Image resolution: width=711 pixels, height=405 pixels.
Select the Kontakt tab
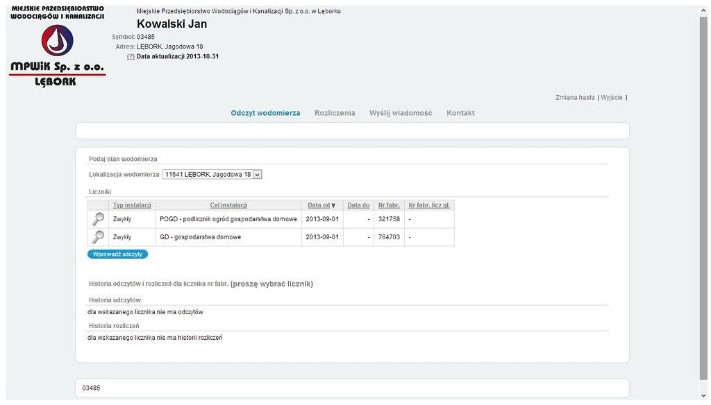[460, 113]
